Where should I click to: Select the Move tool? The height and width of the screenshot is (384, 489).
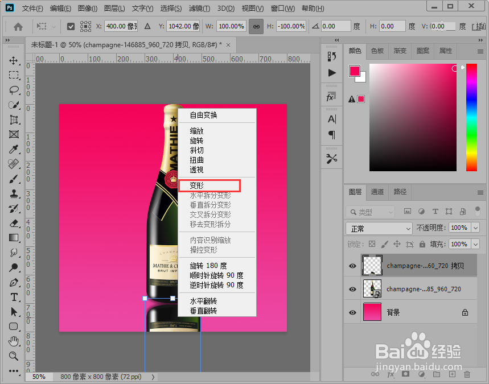click(x=14, y=60)
